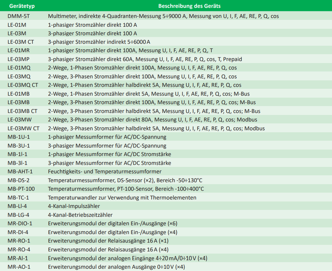Image resolution: width=332 pixels, height=271 pixels.
Task: Select the LE-01MR device cell
Action: pyautogui.click(x=19, y=51)
